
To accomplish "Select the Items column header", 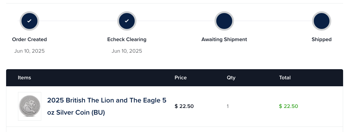I will pos(24,78).
